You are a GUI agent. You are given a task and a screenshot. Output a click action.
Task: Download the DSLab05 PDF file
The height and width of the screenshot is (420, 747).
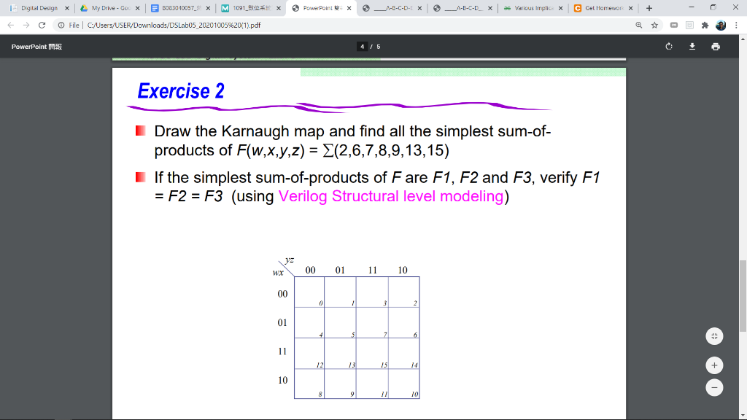(x=692, y=46)
